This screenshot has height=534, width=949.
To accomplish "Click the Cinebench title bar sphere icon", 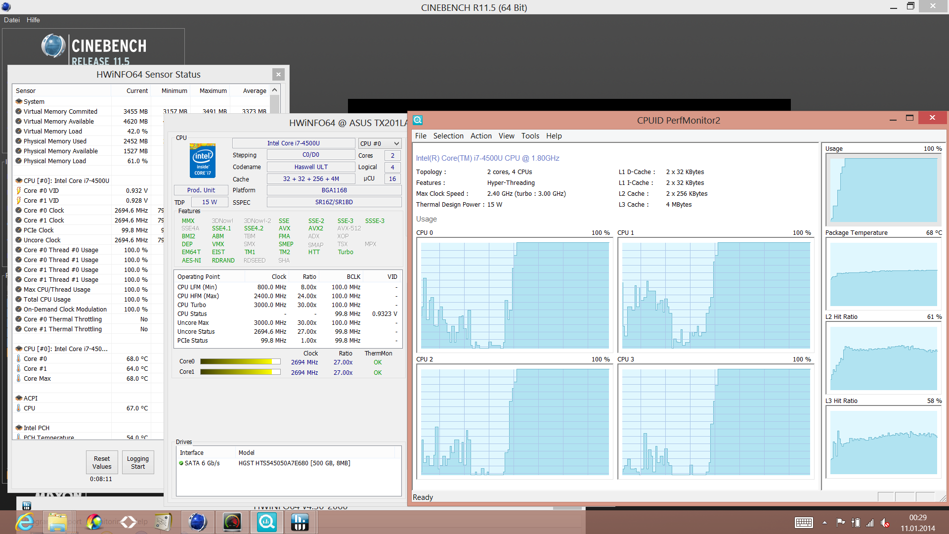I will 6,7.
